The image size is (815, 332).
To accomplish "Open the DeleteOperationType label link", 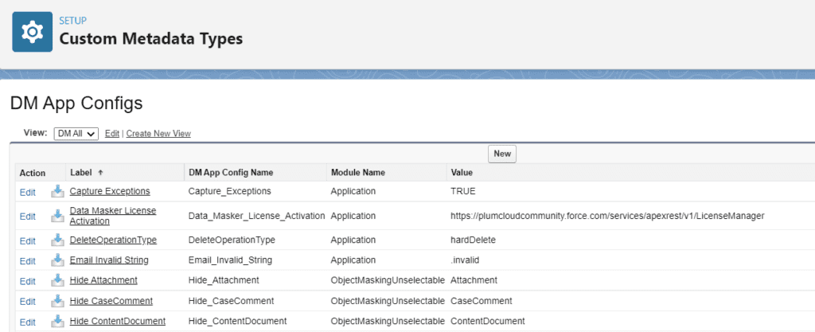I will (x=113, y=240).
